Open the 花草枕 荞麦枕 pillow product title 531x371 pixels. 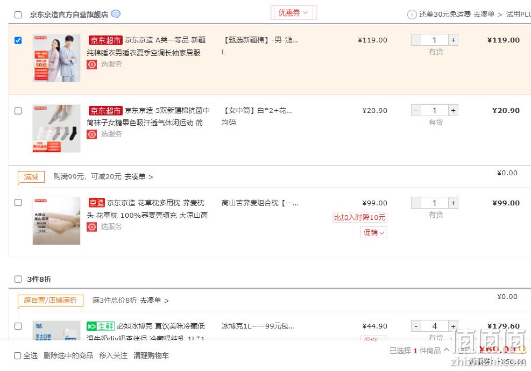coord(147,209)
